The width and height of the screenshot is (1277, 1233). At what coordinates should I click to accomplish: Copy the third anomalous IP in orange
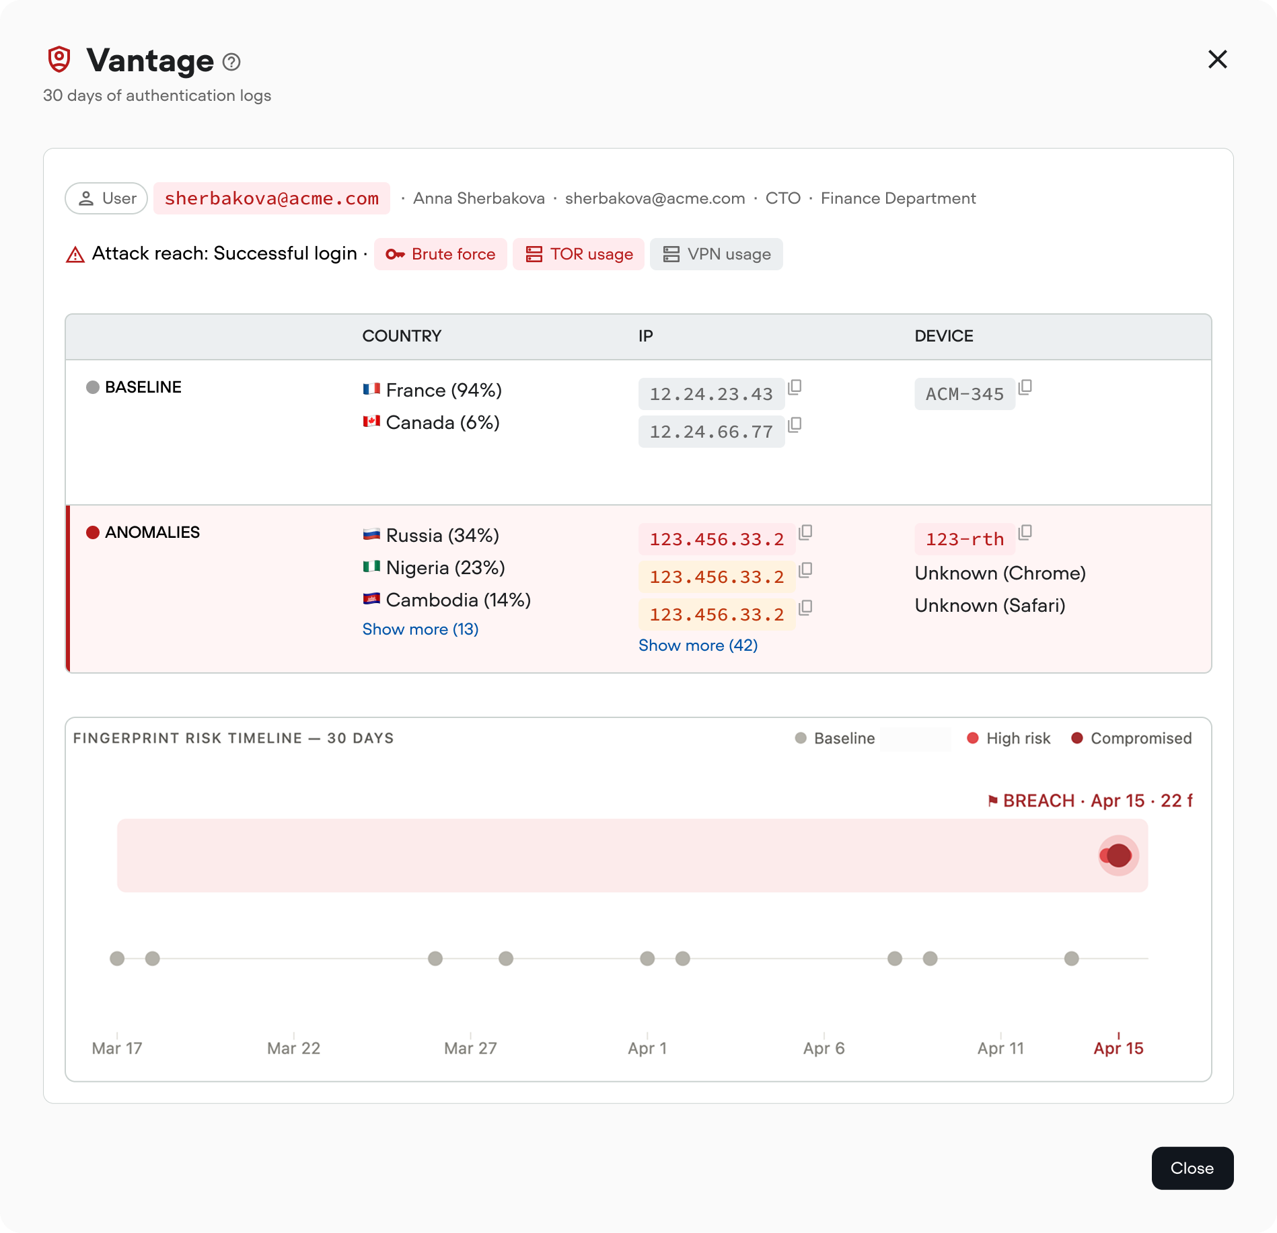click(805, 608)
